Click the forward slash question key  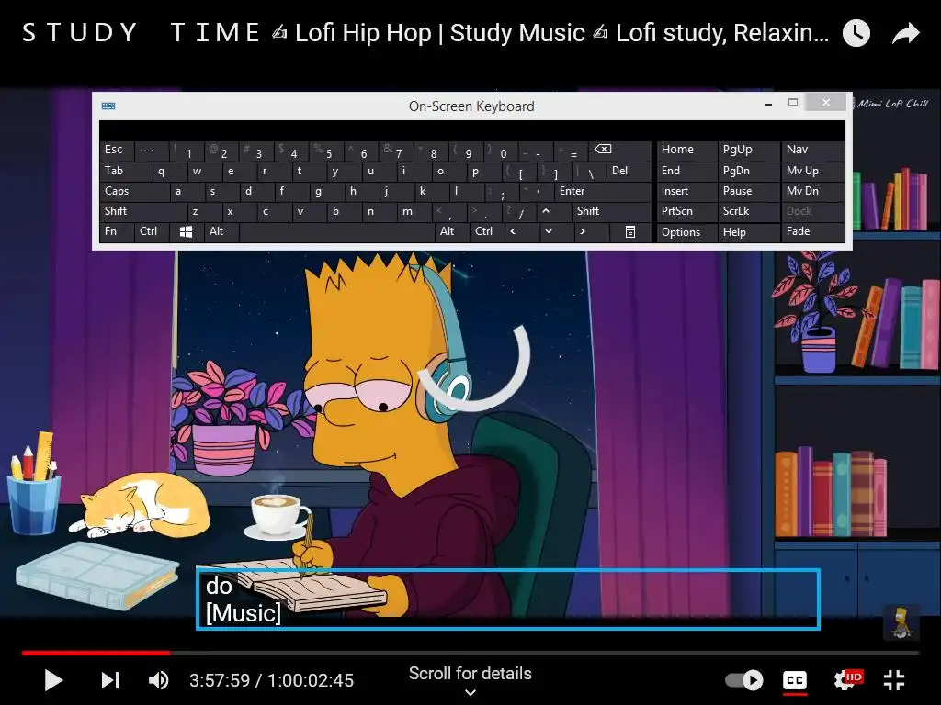pyautogui.click(x=519, y=212)
